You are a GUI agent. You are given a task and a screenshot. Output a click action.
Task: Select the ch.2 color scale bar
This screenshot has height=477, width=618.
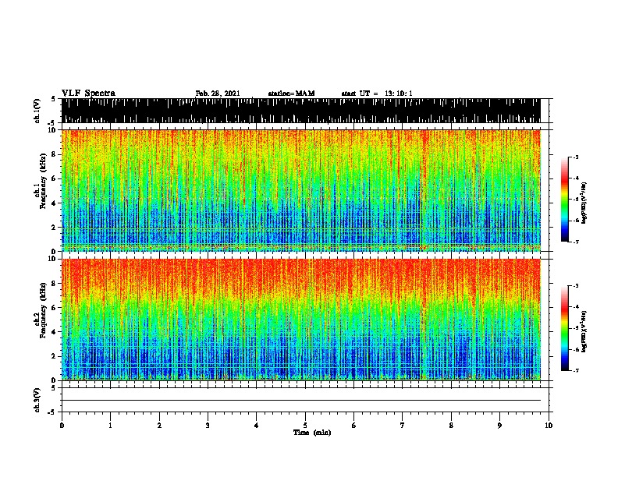pos(564,328)
